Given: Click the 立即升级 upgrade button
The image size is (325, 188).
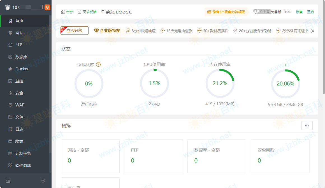Looking at the screenshot, I should (75, 31).
